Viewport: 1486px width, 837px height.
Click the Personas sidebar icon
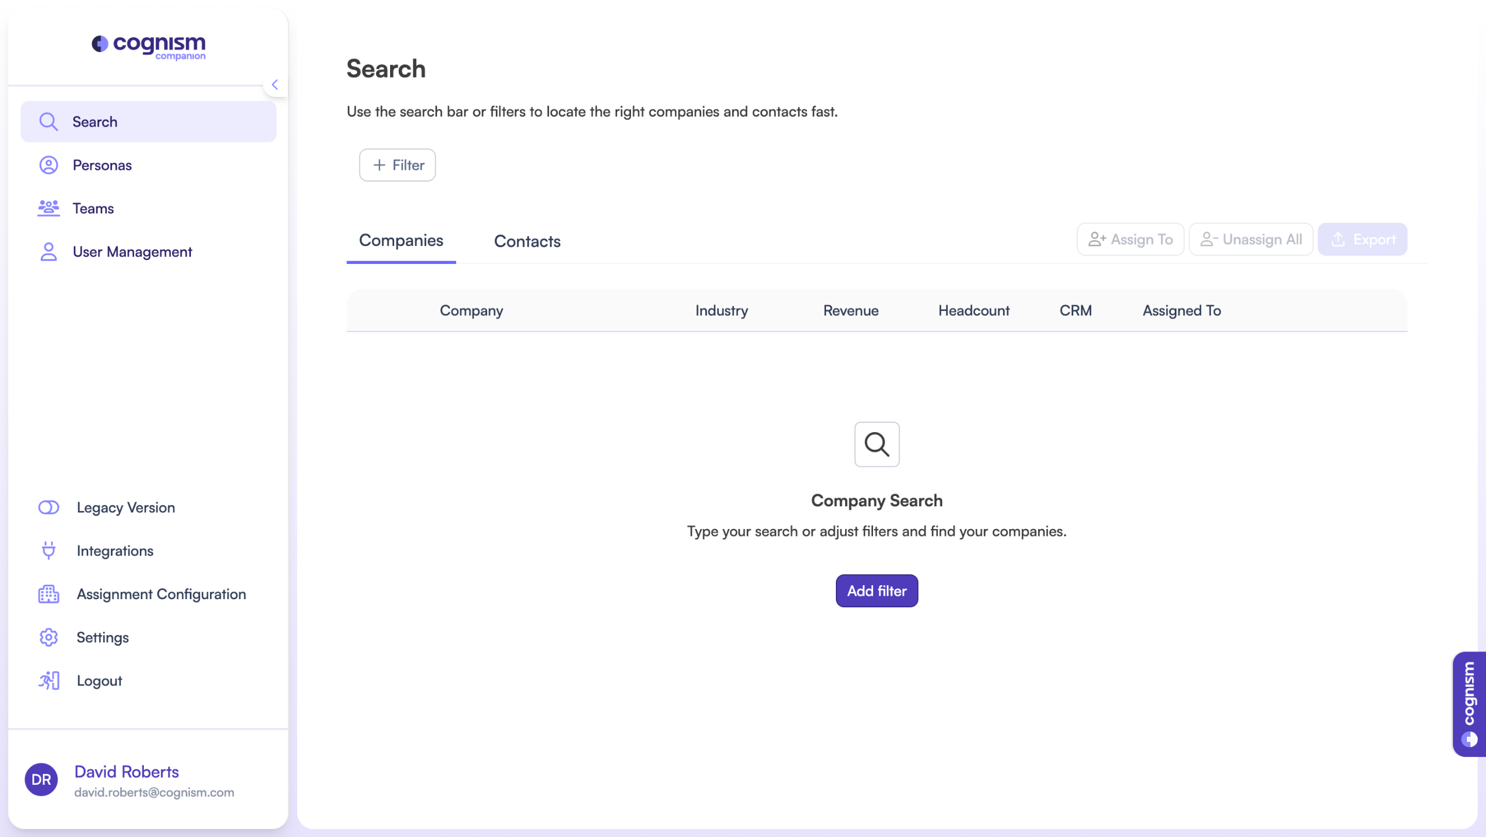point(49,165)
